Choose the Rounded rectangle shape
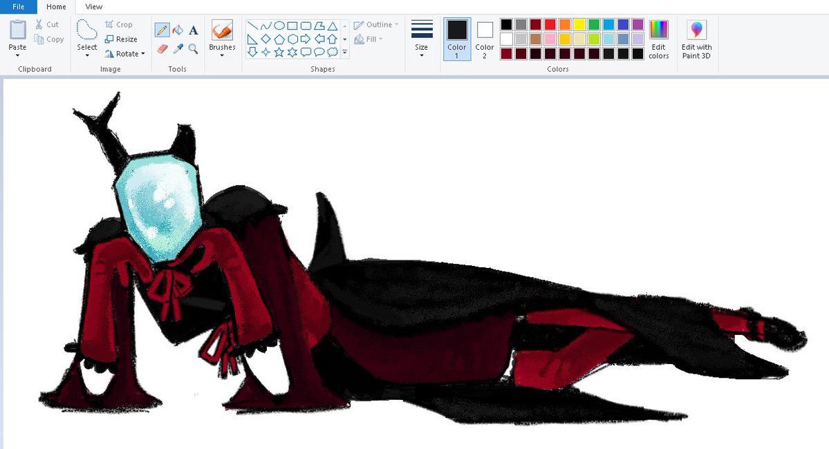Viewport: 829px width, 449px height. [306, 26]
